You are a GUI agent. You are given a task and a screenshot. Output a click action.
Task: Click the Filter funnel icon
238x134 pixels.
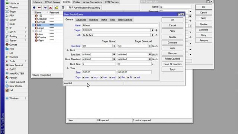click(x=63, y=7)
